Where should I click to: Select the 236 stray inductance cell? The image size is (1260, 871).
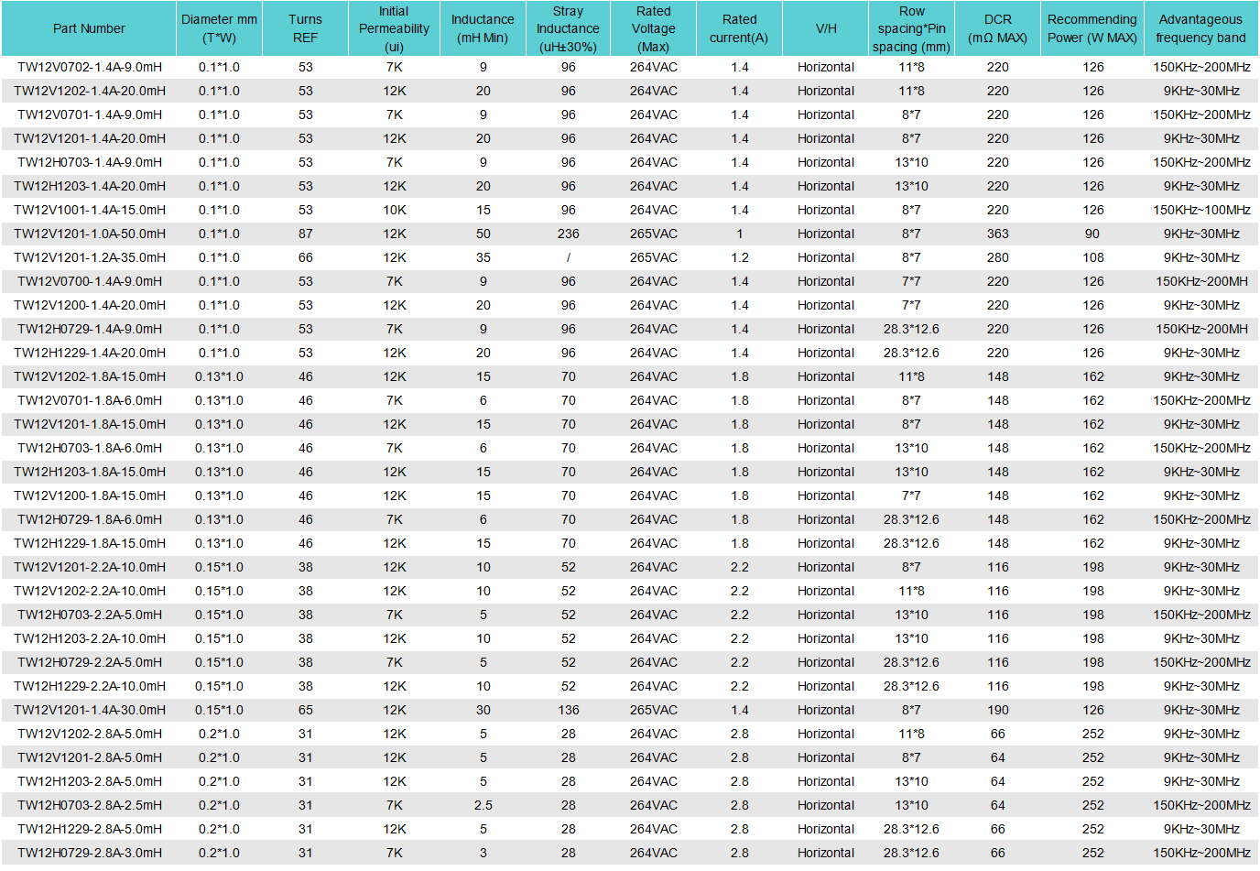(568, 234)
